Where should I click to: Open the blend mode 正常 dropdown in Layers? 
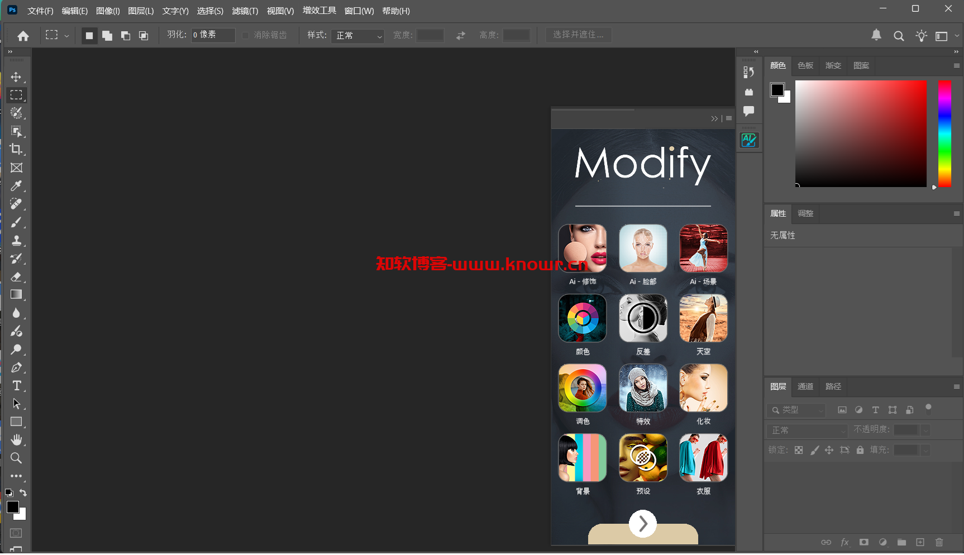point(808,430)
